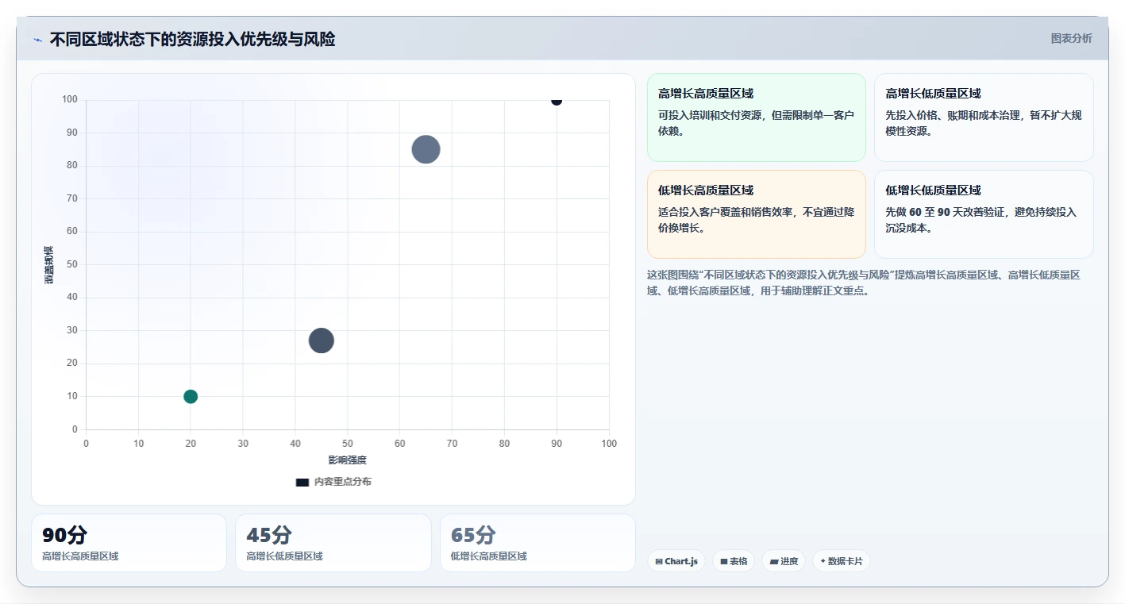Click text 先投入价格、账期和成本治理
Viewport: 1125px width, 604px height.
(957, 115)
